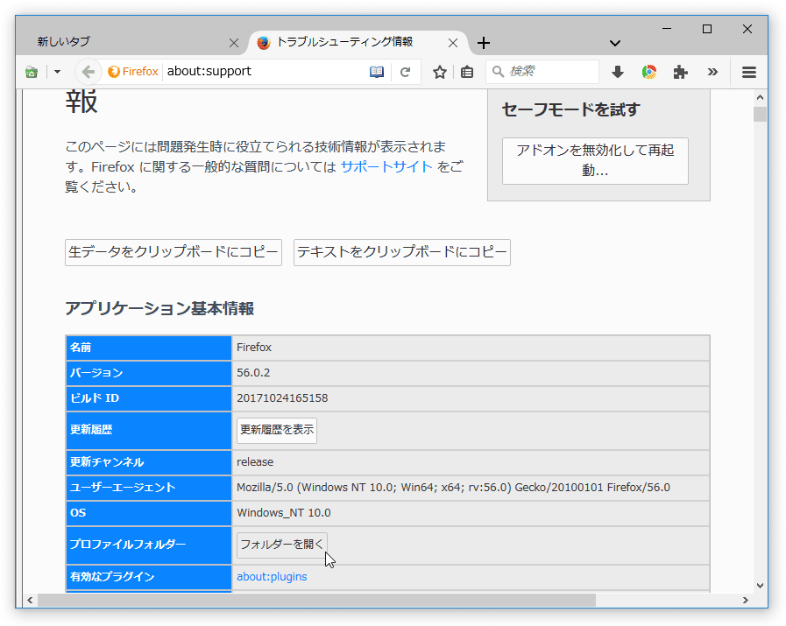Click テキストをクリップボードにコピー button

point(402,252)
